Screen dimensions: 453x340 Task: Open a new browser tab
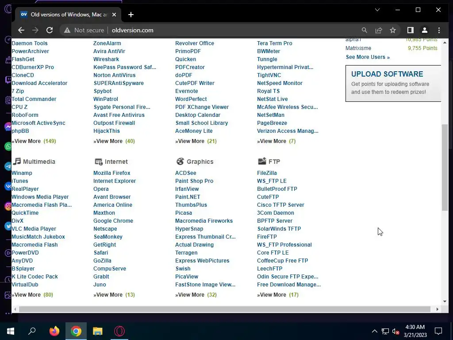click(x=131, y=15)
